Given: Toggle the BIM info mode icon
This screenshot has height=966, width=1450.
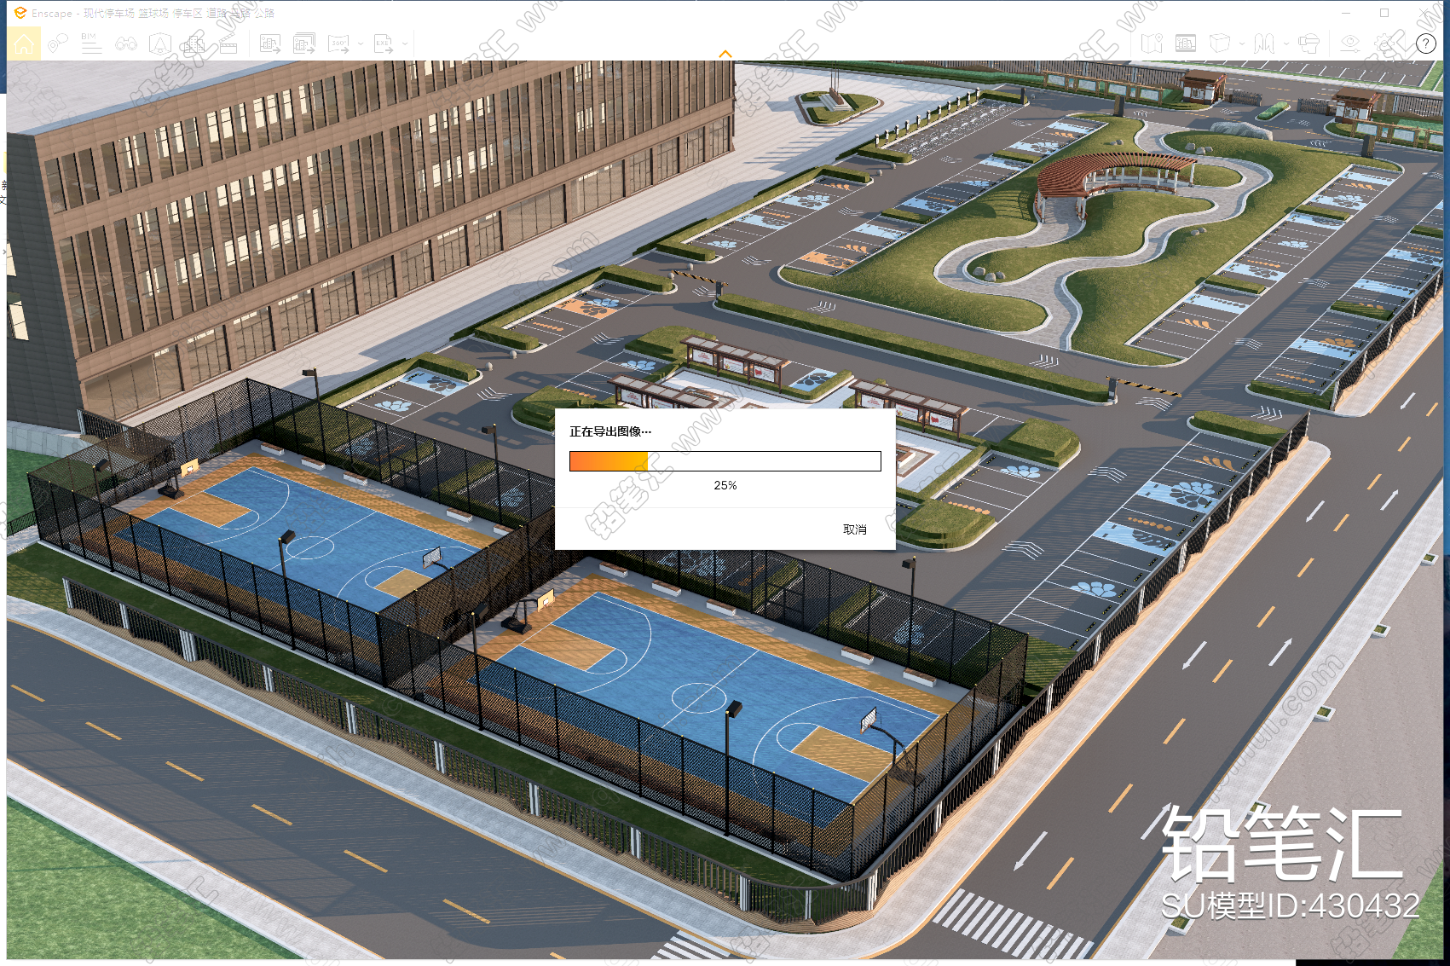Looking at the screenshot, I should pos(91,43).
